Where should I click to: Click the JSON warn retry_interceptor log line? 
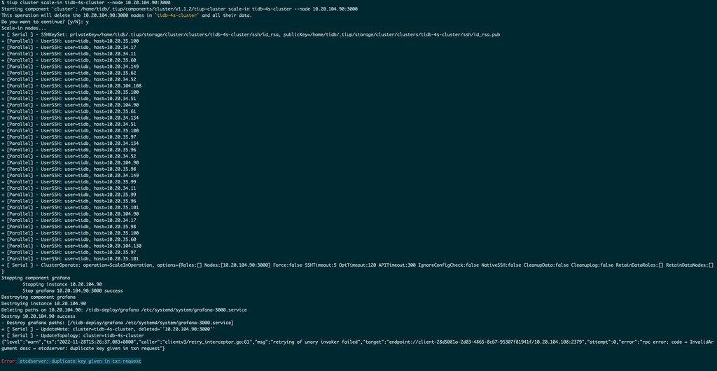pos(357,345)
